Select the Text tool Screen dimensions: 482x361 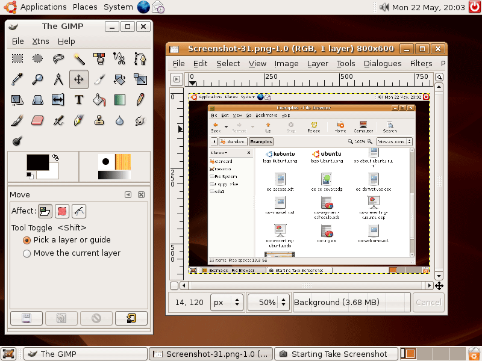[x=79, y=99]
